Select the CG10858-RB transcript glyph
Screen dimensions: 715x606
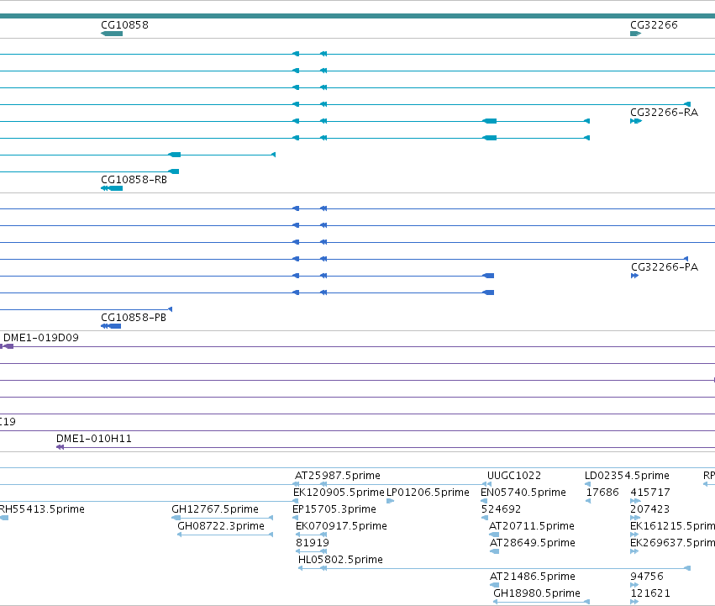tap(112, 188)
